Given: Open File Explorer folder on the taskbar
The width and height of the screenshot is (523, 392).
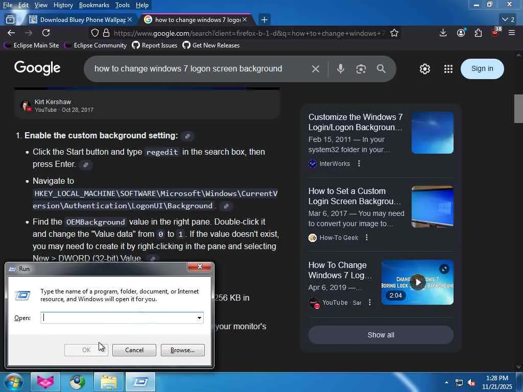Looking at the screenshot, I should [109, 382].
